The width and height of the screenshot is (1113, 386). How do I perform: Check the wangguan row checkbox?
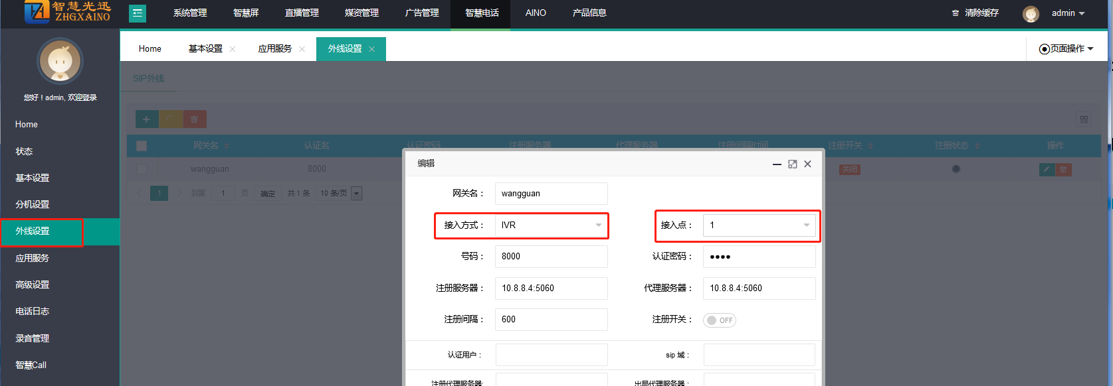tap(142, 169)
